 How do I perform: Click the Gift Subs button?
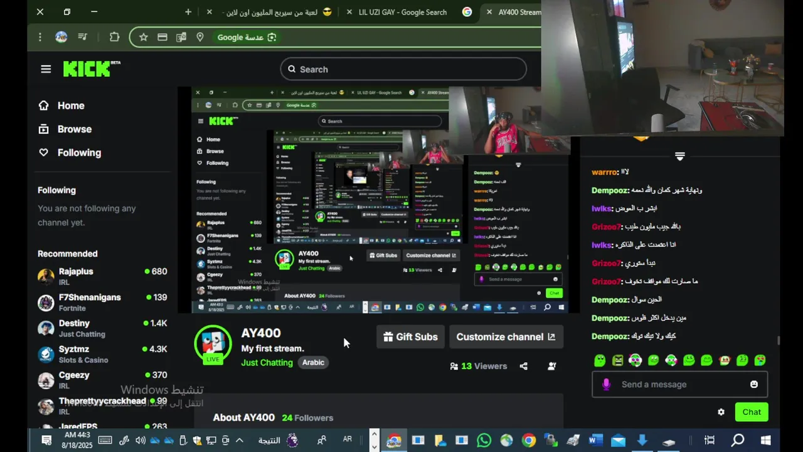point(410,336)
